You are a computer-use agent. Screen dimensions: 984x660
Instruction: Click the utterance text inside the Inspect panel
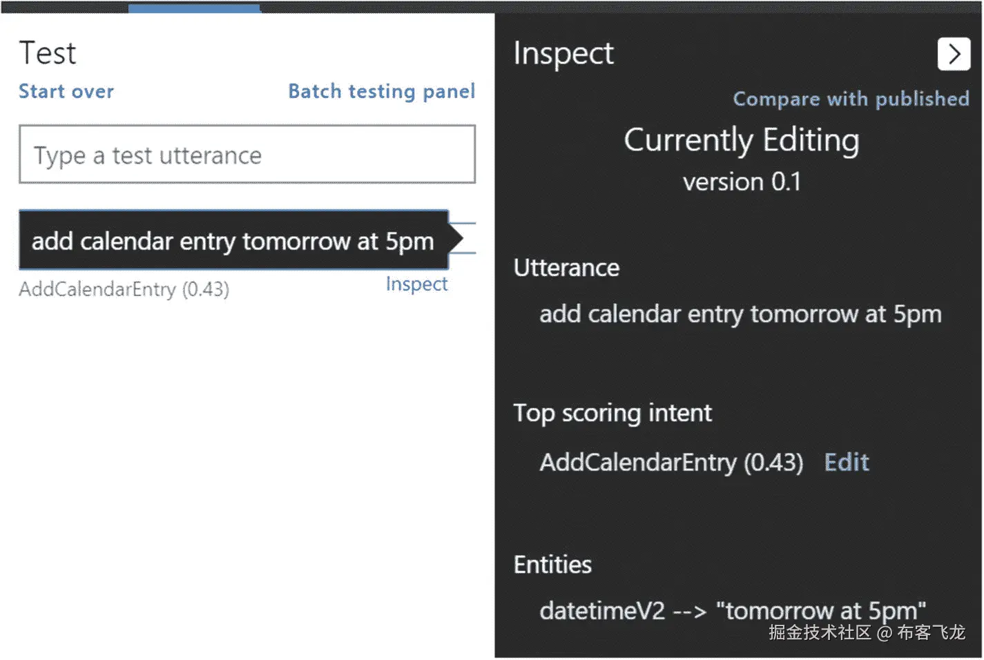click(x=740, y=314)
